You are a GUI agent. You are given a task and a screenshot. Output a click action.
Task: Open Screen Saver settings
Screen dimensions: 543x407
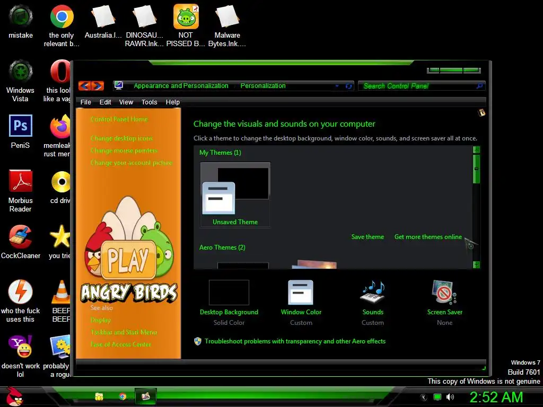tap(445, 303)
